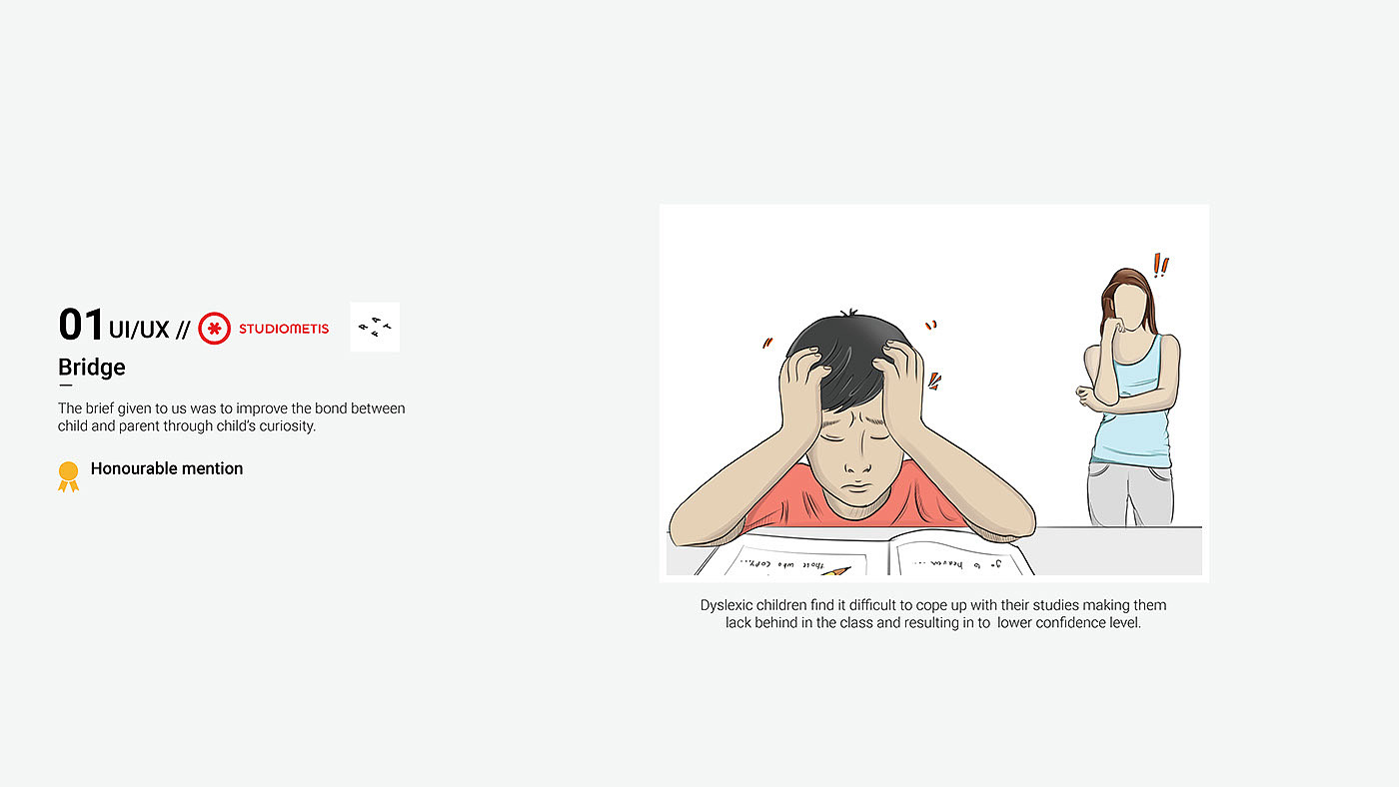Click the Bridge project heading
The image size is (1399, 787).
[x=92, y=367]
